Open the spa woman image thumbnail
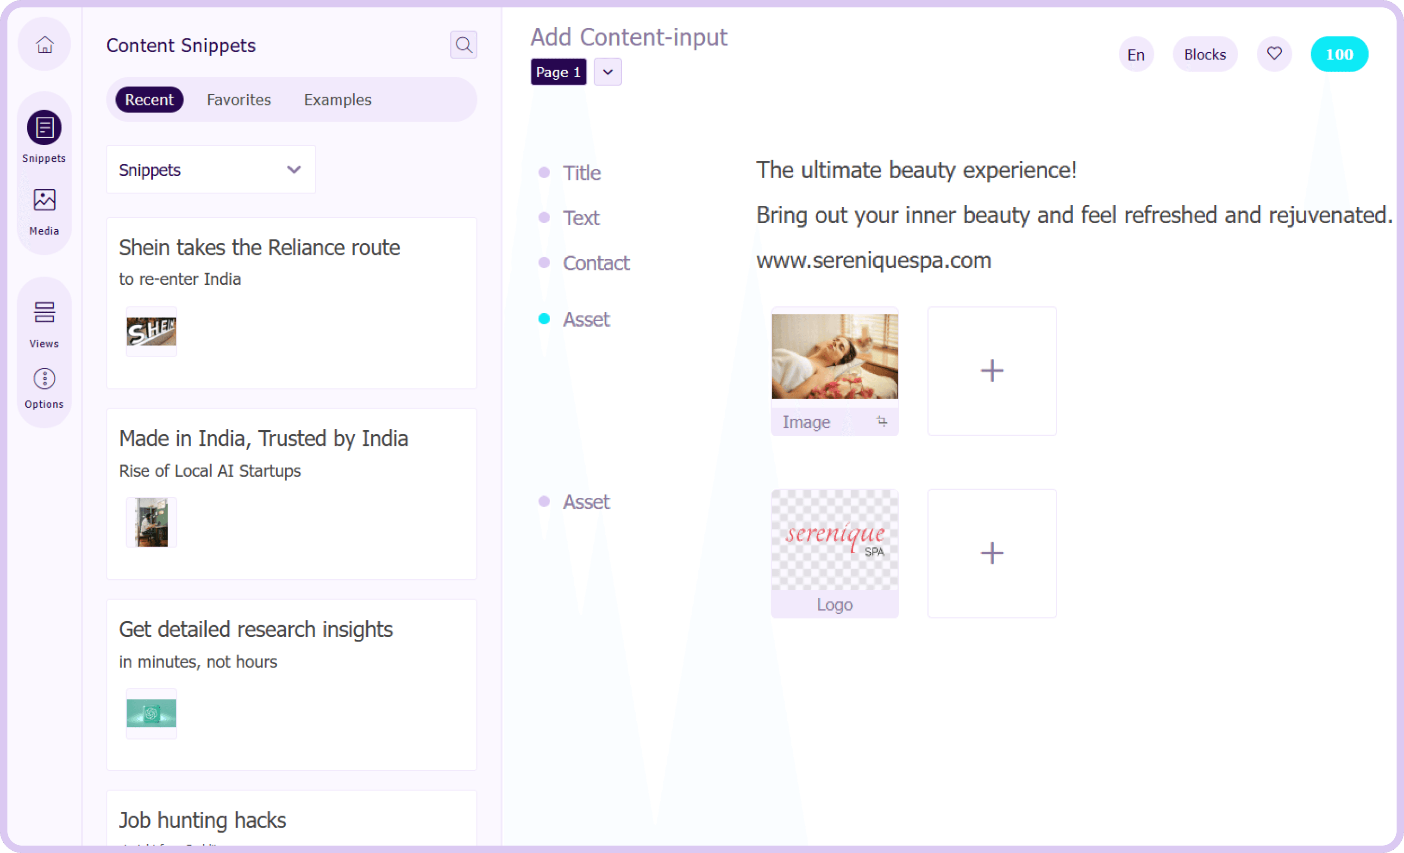1404x853 pixels. click(835, 356)
